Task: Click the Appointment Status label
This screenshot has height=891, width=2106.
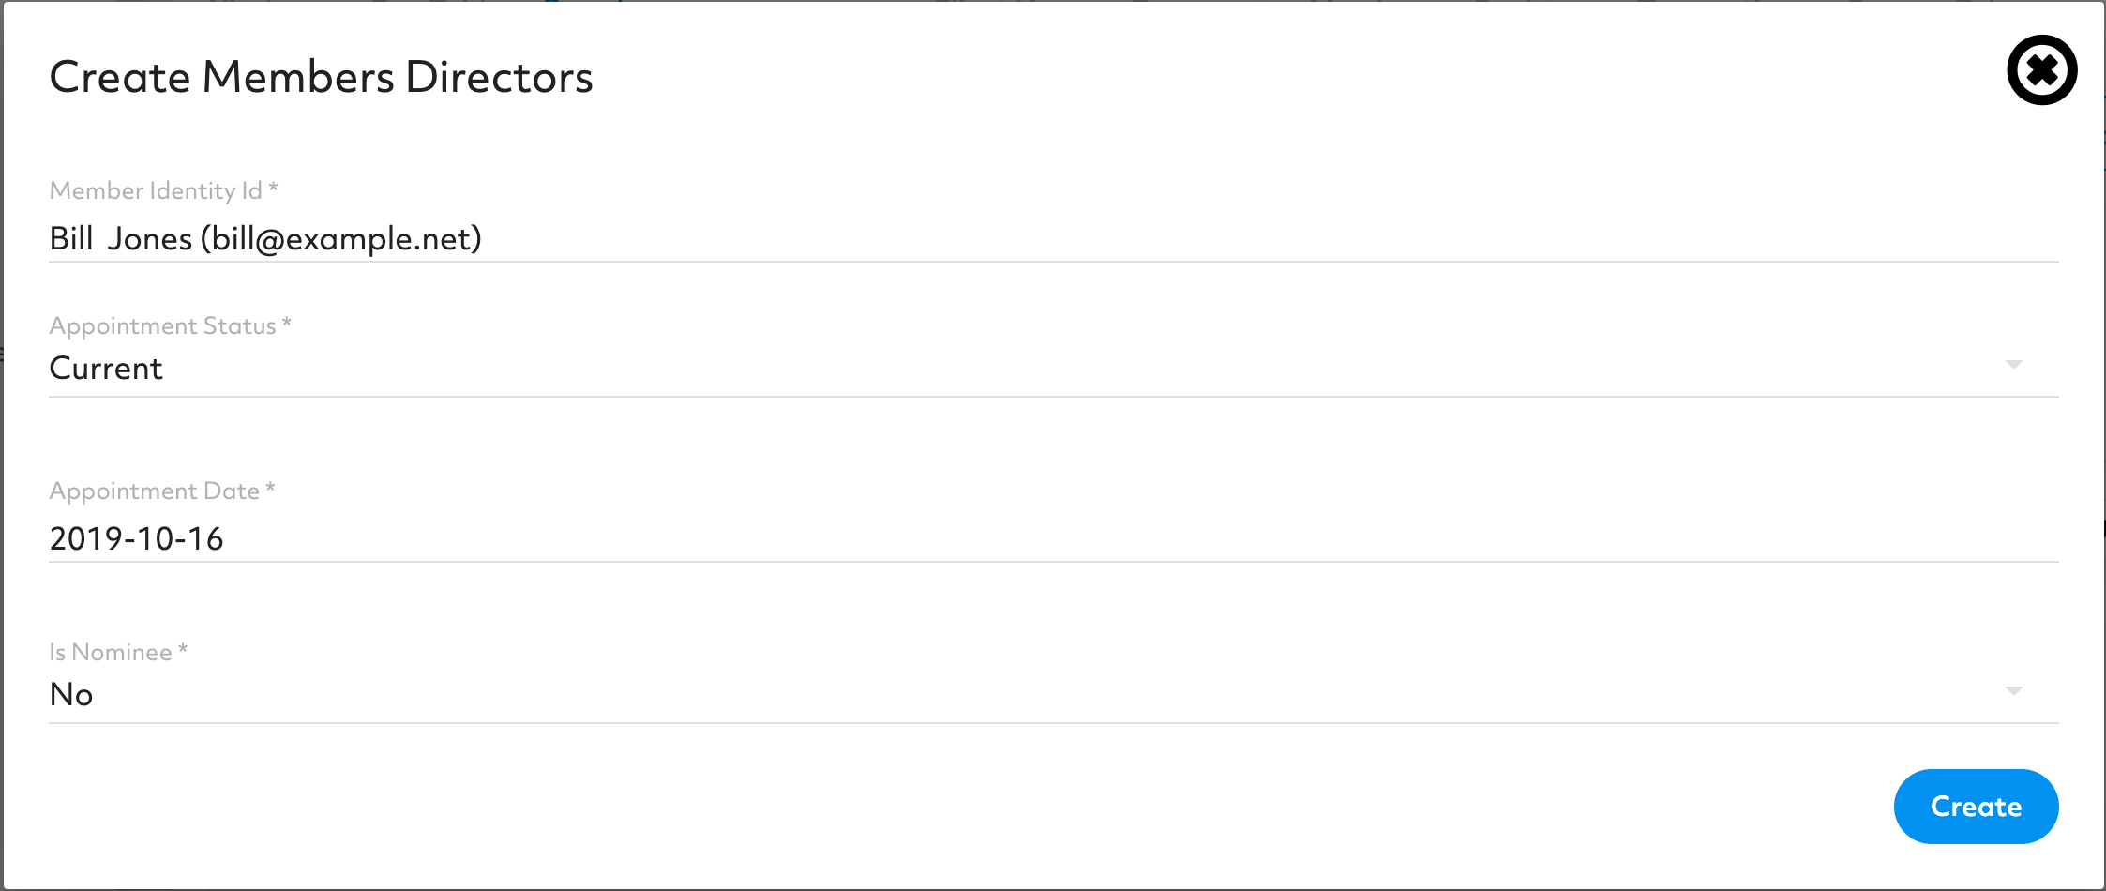Action: [x=170, y=325]
